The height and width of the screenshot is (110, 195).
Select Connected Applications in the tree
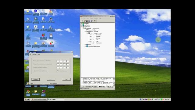[94, 46]
